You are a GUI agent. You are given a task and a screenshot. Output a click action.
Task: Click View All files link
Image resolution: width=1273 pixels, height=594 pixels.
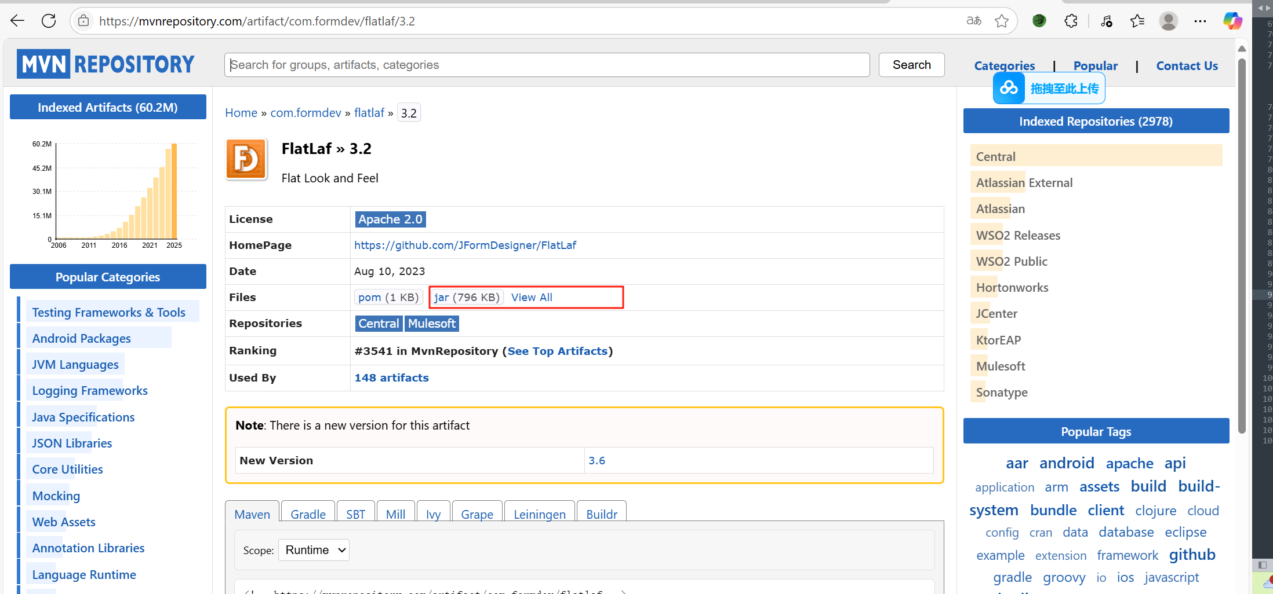coord(532,298)
